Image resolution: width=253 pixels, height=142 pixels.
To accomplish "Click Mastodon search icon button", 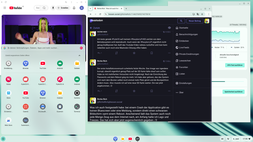I will click(181, 21).
